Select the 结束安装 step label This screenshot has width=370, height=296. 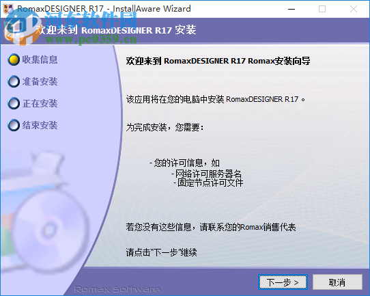tap(40, 125)
